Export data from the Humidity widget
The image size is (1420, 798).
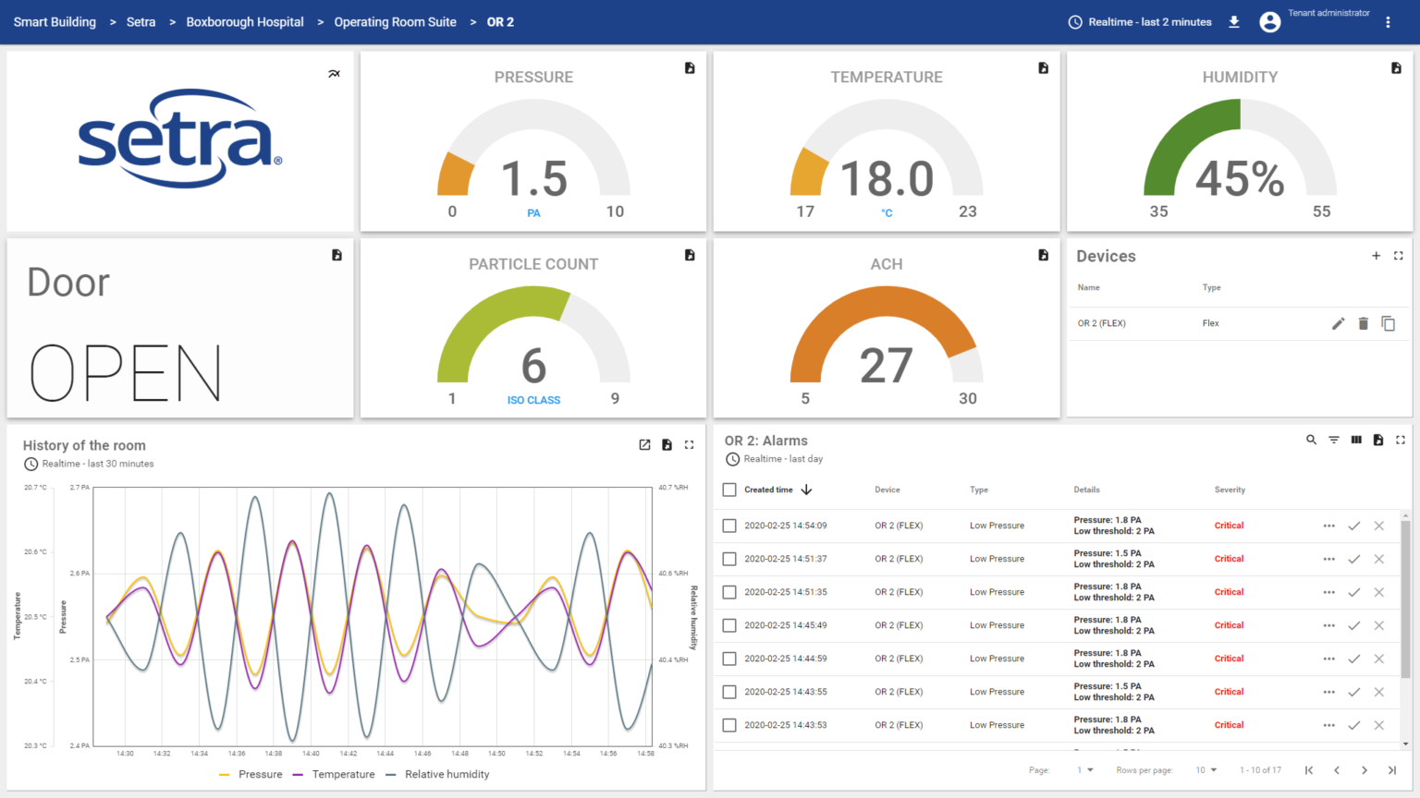pyautogui.click(x=1396, y=68)
